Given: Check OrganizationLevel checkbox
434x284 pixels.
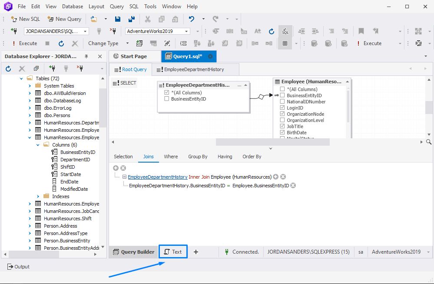Looking at the screenshot, I should point(282,120).
